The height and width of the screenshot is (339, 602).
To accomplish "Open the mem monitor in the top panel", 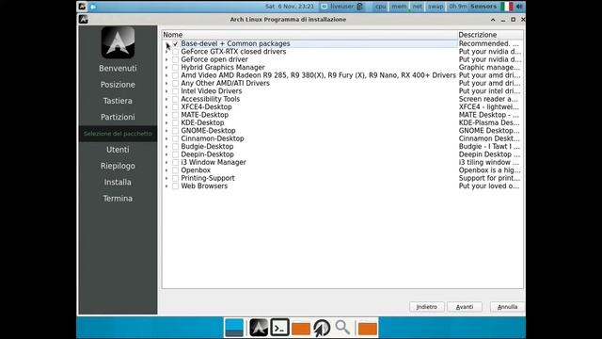I will point(399,7).
